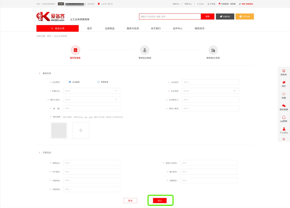Go to 个人中心 person icon in sidebar
Screen dimensions: 290x208
coord(284,129)
